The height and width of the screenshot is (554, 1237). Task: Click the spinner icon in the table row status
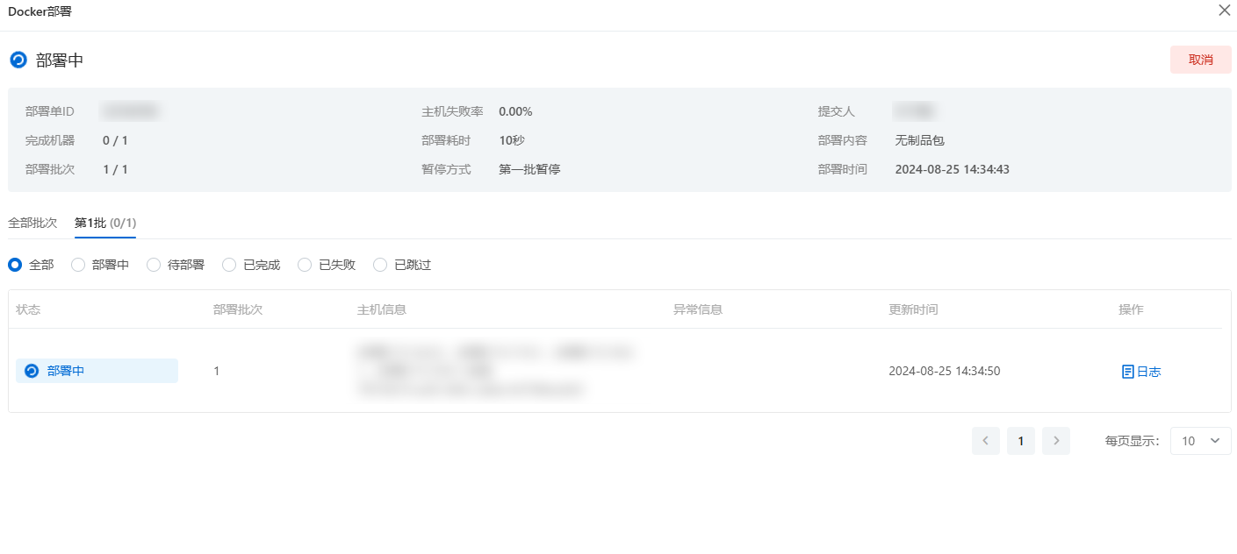click(32, 371)
